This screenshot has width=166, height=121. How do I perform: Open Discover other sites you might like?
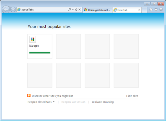click(53, 96)
